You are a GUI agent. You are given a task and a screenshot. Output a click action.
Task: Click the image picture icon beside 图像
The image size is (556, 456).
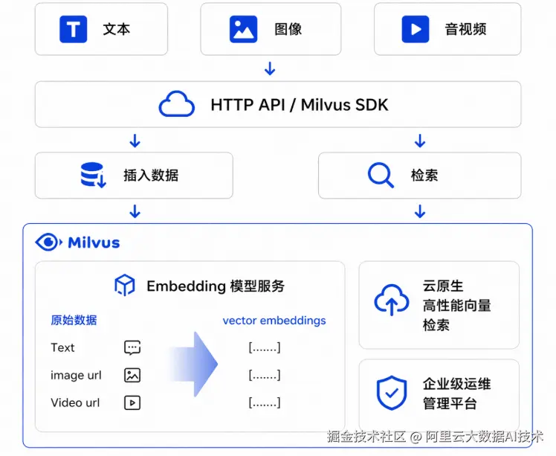(x=244, y=29)
